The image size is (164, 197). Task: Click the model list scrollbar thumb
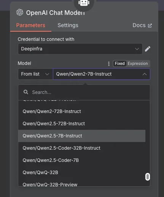pos(148,177)
